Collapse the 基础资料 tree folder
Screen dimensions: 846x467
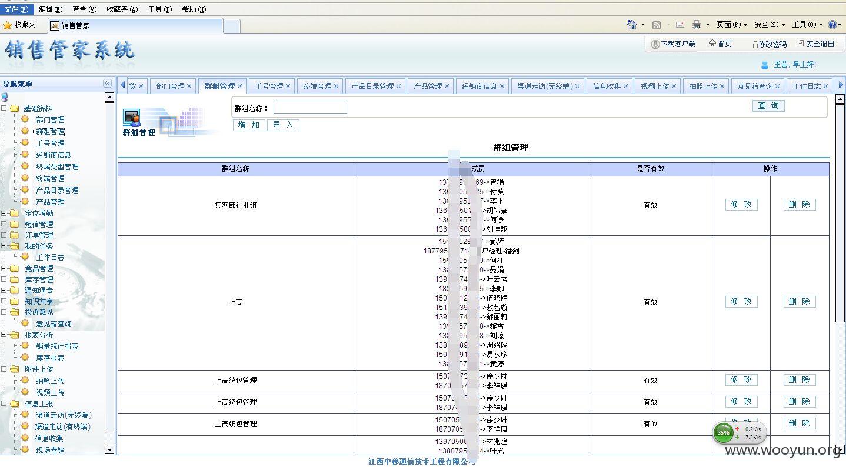tap(4, 108)
